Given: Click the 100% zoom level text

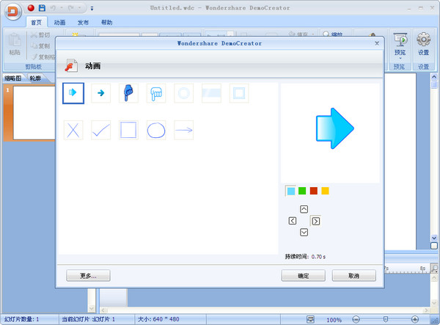Looking at the screenshot, I should click(x=334, y=320).
